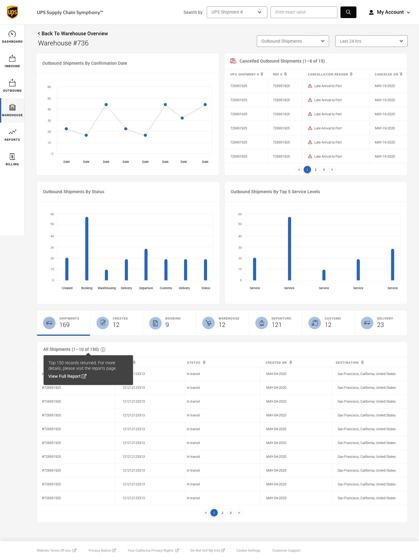Go to next page in All Shipments pager
This screenshot has width=419, height=559.
[239, 513]
